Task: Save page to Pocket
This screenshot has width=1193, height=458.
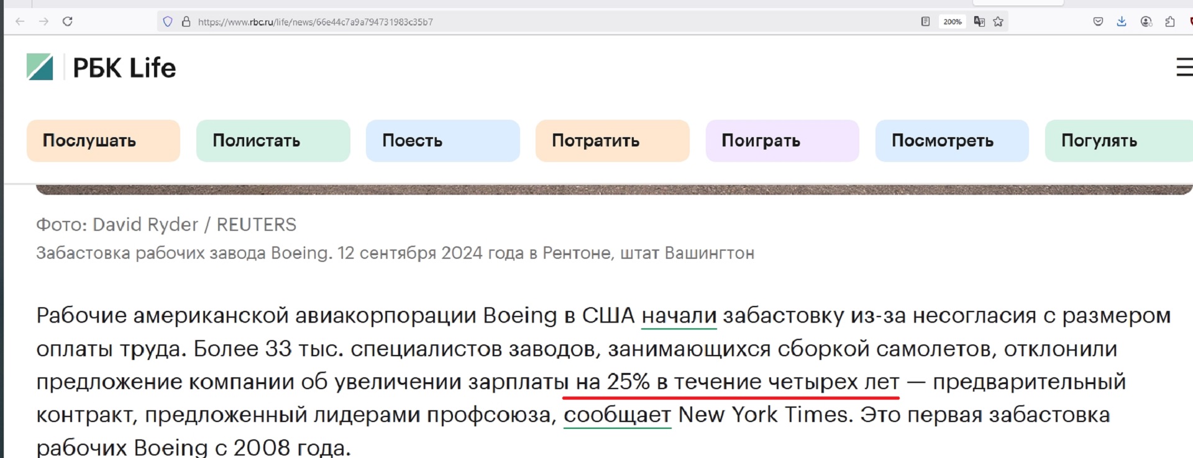Action: click(1098, 22)
